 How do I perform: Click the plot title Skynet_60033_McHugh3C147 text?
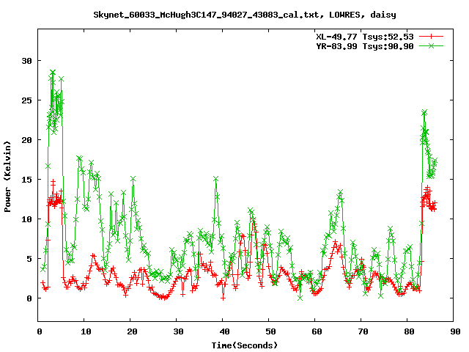[x=245, y=15]
